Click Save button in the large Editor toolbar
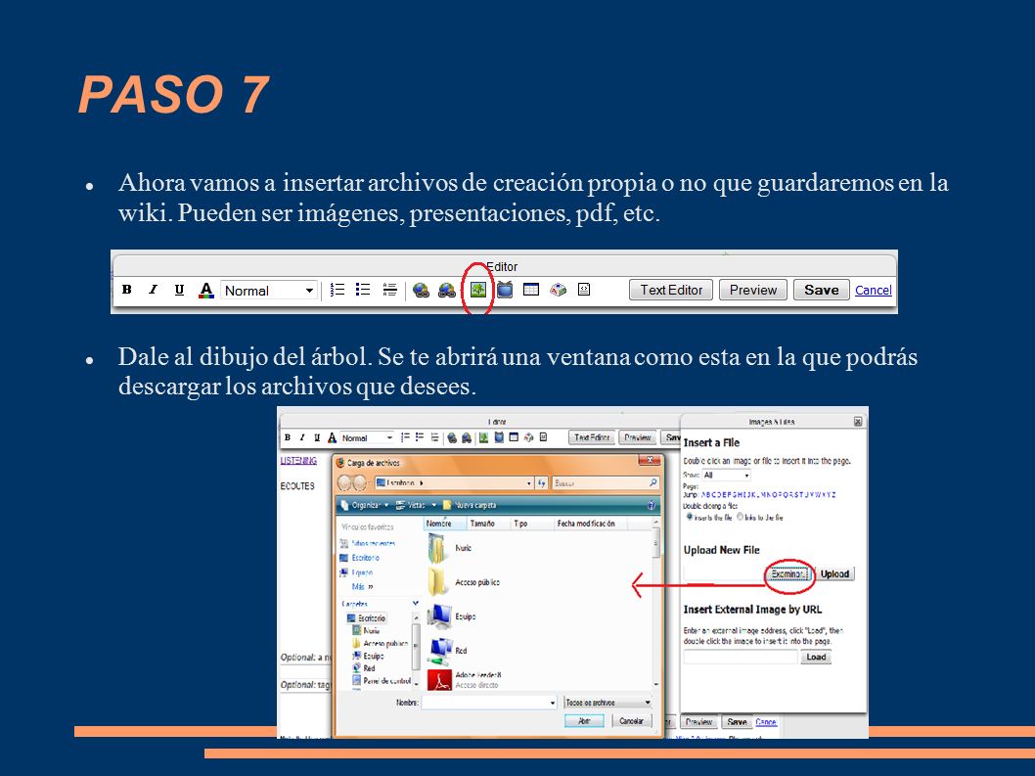 click(821, 290)
